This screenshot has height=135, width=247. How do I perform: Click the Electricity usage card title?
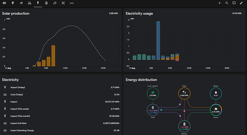[139, 14]
